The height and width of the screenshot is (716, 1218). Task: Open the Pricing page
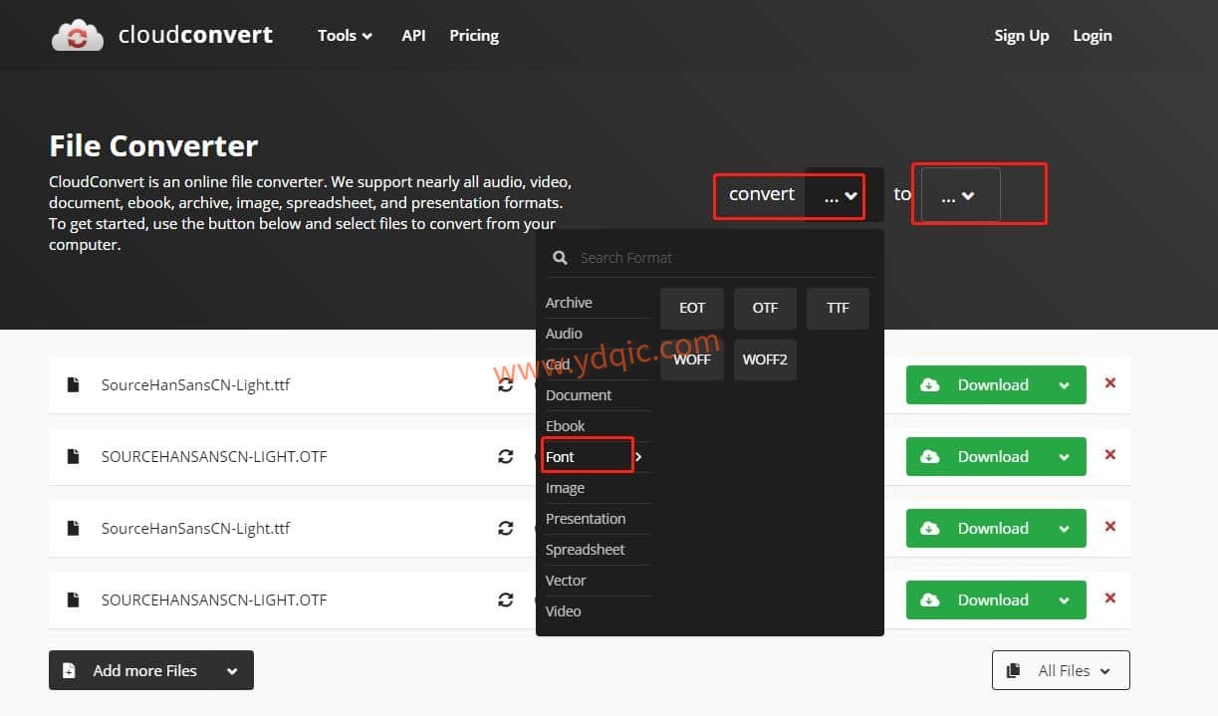(x=474, y=36)
